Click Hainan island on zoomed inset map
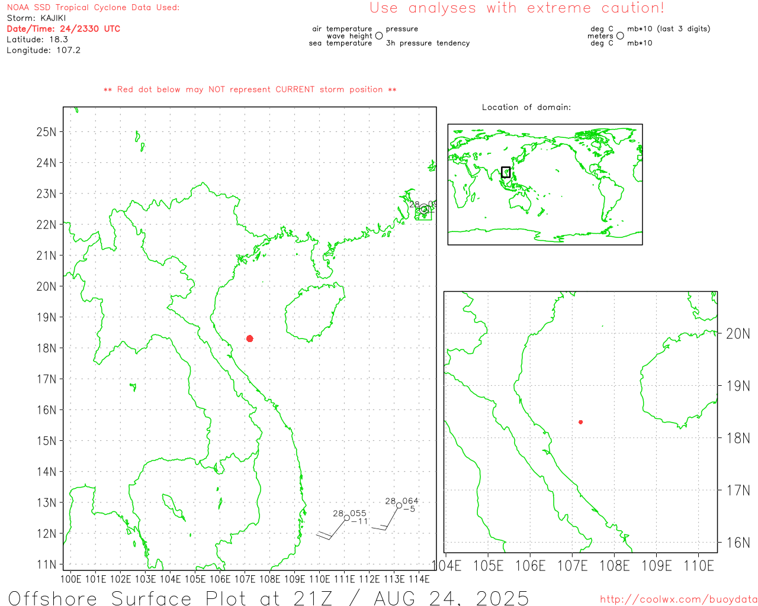The image size is (758, 606). [678, 379]
